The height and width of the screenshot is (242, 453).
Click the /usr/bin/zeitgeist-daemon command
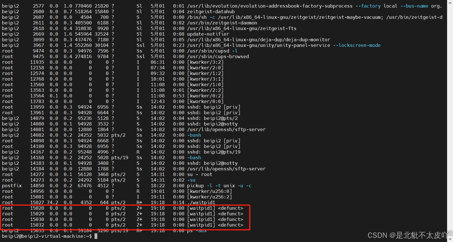222,23
